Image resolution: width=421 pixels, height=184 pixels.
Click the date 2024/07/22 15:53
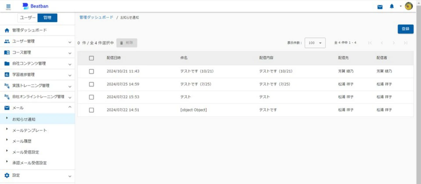[x=123, y=97]
